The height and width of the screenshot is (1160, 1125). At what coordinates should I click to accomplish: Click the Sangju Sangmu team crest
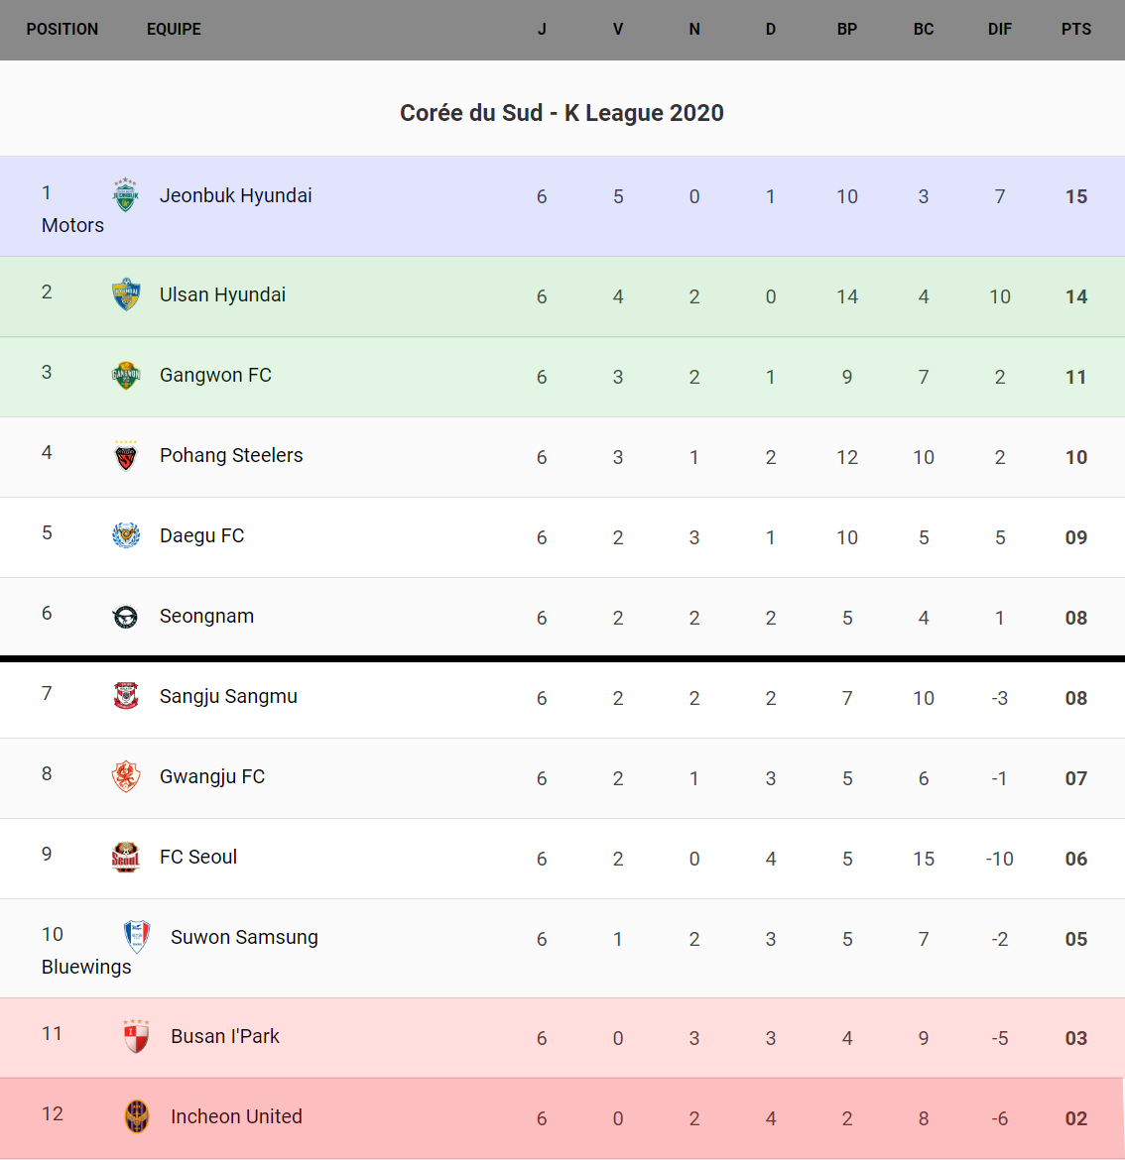[126, 696]
